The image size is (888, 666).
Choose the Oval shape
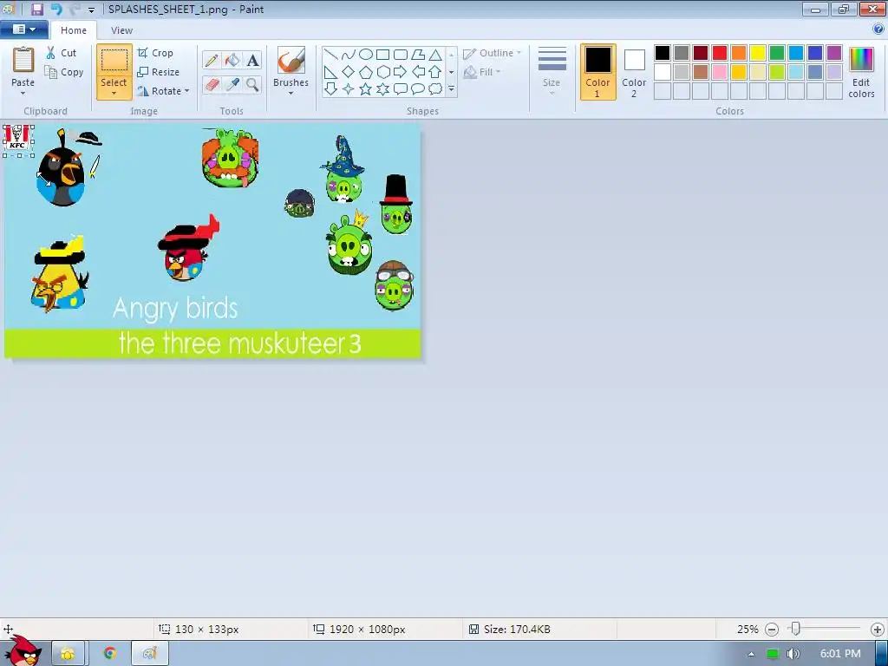click(366, 55)
